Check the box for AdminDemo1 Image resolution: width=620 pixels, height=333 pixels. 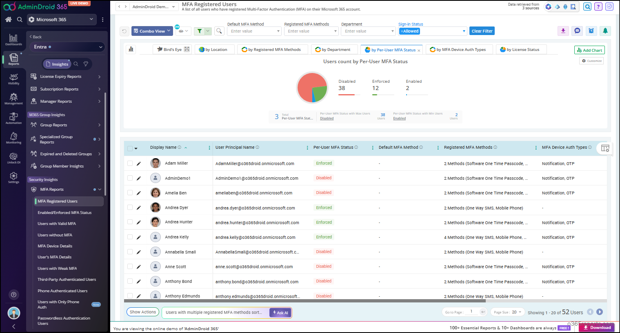[130, 178]
